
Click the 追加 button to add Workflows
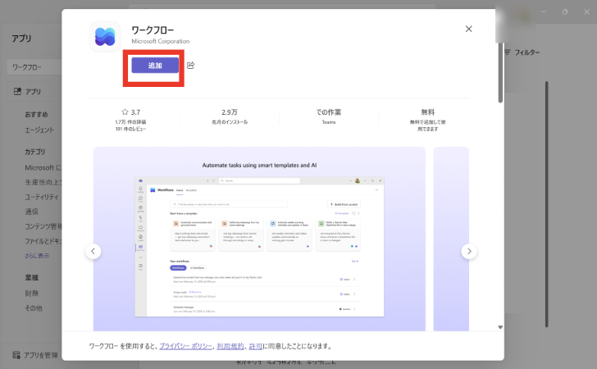pyautogui.click(x=155, y=65)
